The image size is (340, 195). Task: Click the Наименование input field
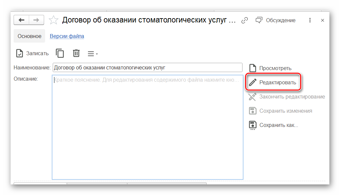148,68
